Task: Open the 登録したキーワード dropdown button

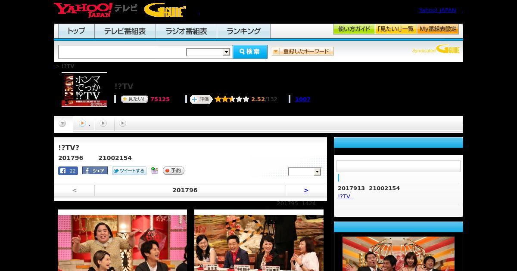Action: [303, 51]
